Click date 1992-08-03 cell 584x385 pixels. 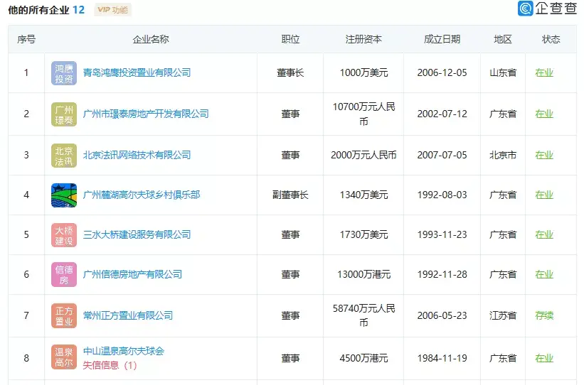coord(442,195)
